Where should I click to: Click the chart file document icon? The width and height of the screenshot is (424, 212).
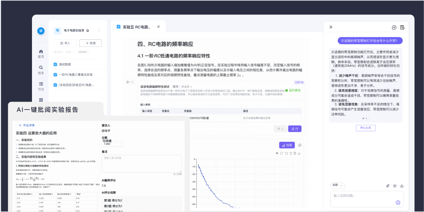[295, 154]
